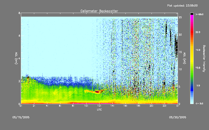
Task: Click the '4:' hour tick on x-axis
Action: pyautogui.click(x=47, y=106)
